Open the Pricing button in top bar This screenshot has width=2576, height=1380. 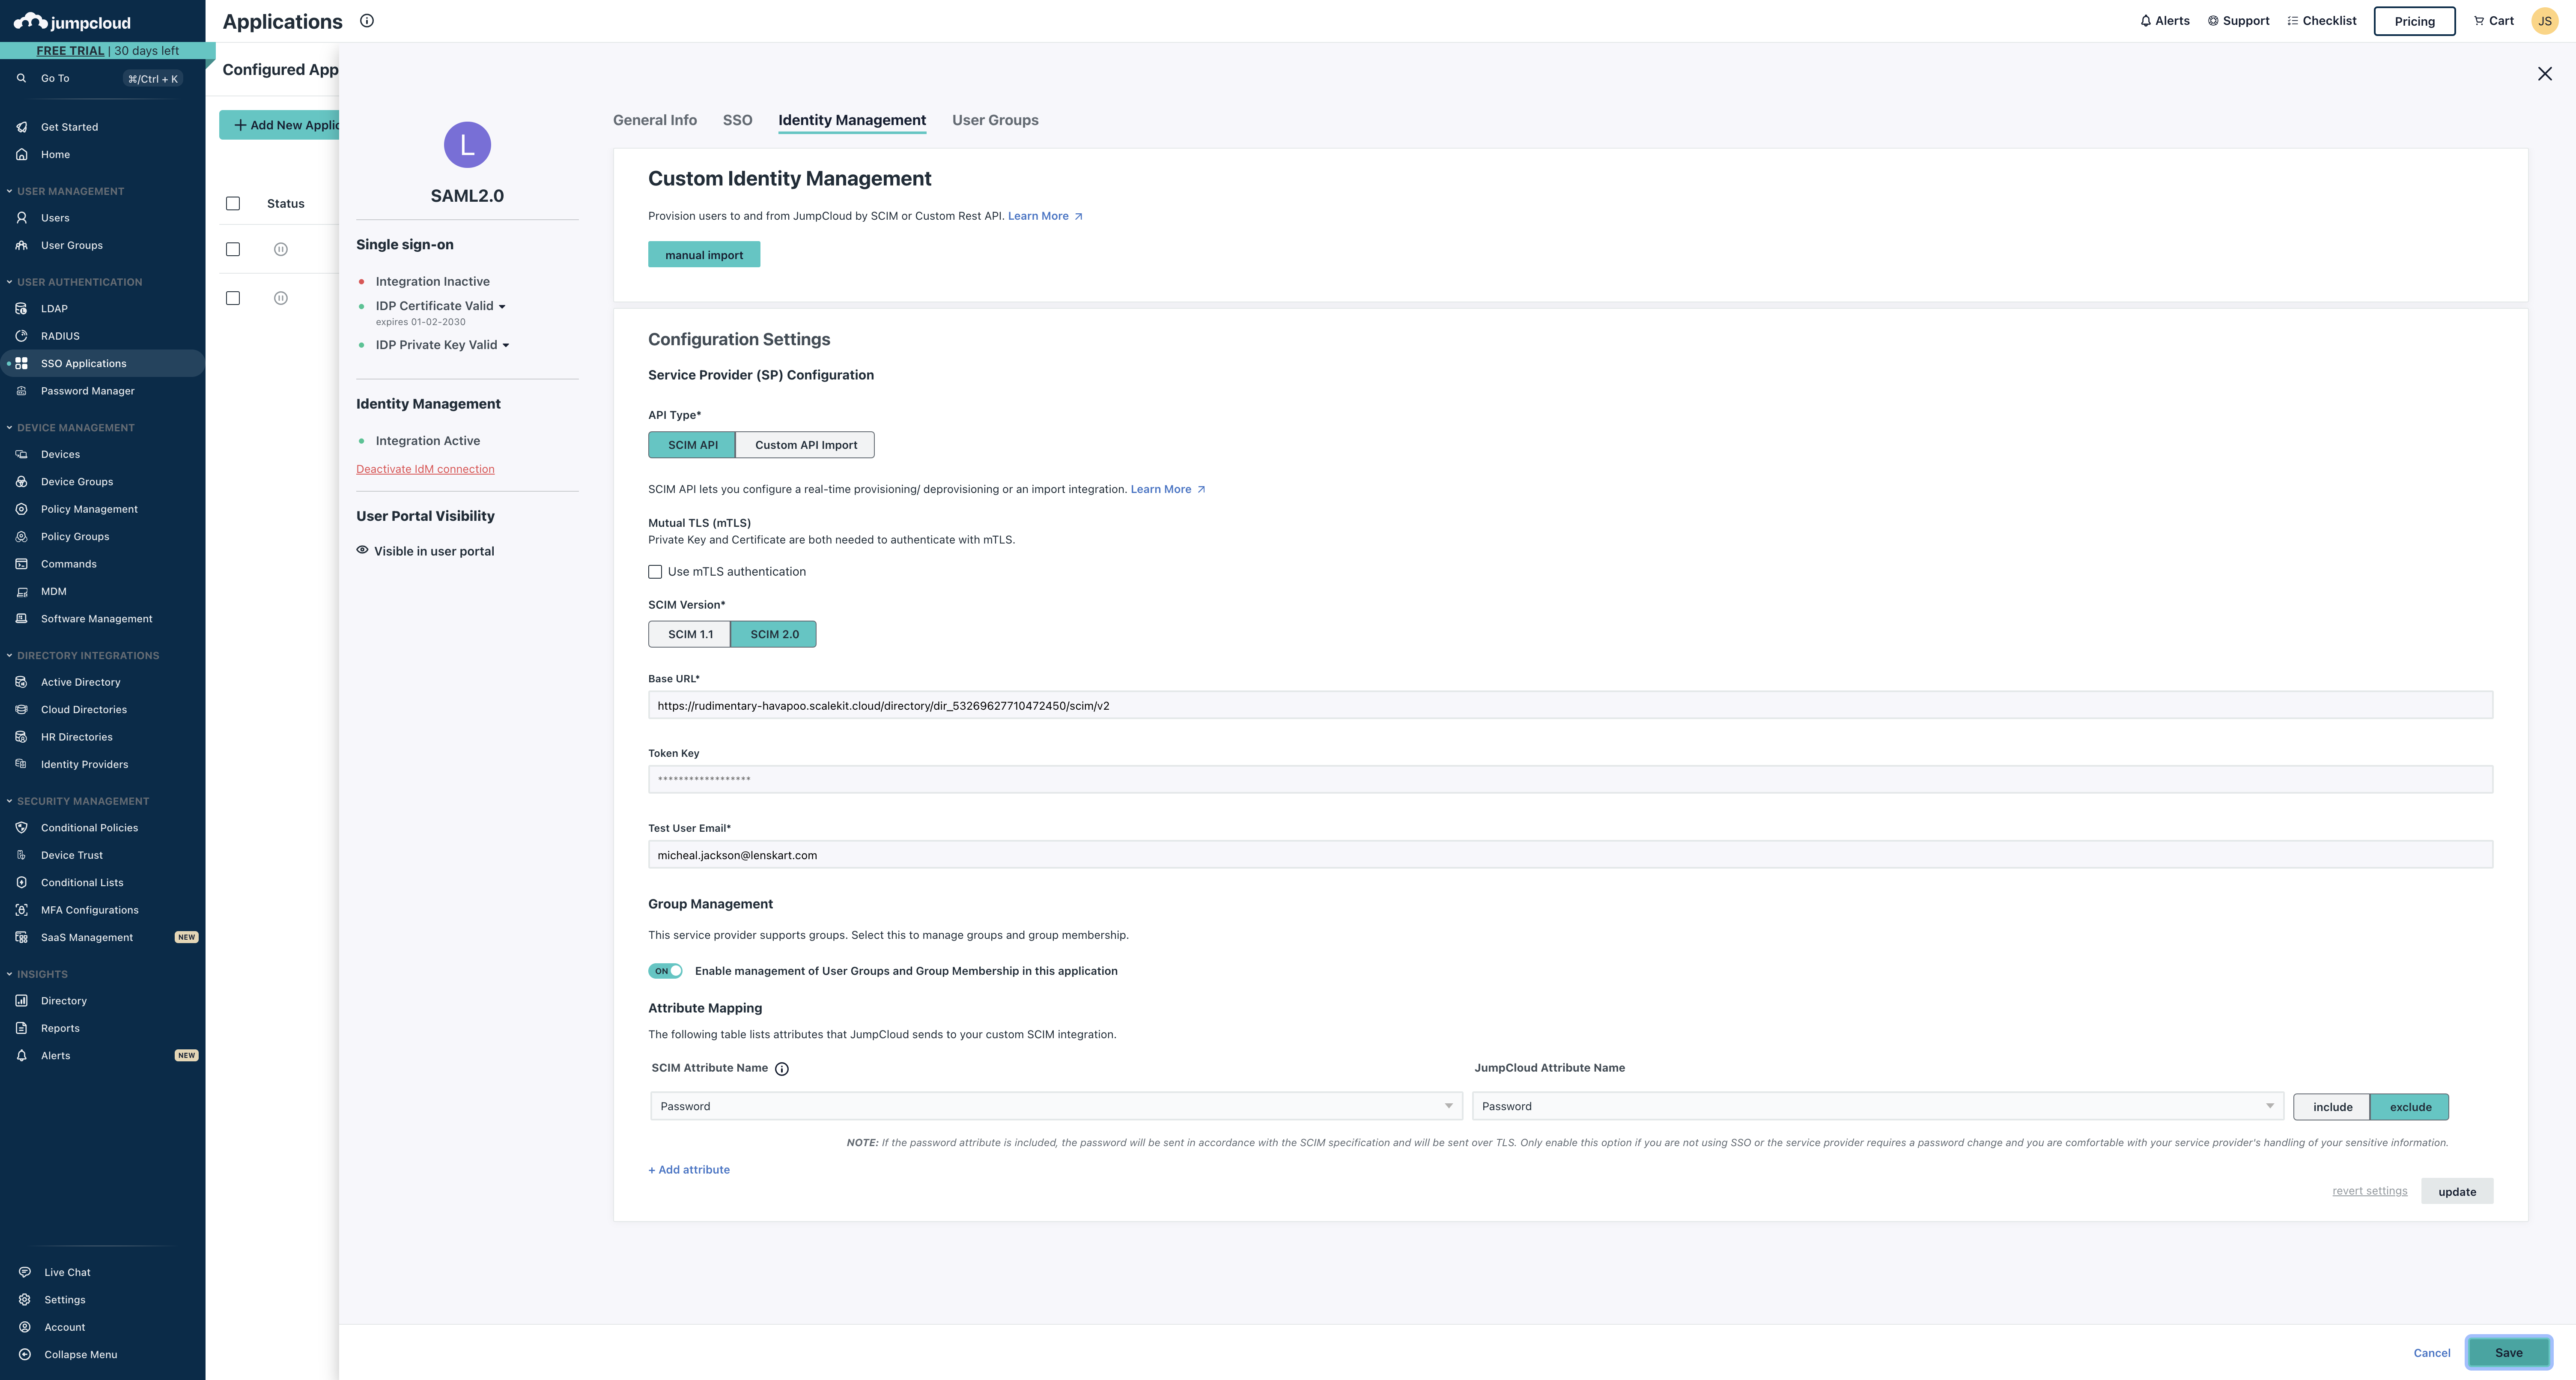(2414, 21)
